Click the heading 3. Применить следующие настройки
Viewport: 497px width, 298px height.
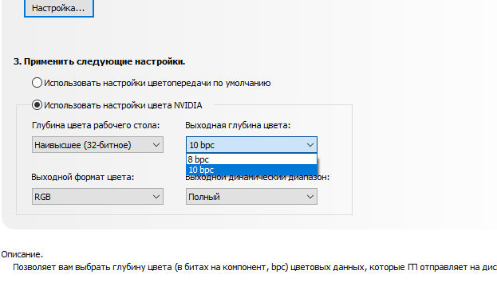click(99, 61)
